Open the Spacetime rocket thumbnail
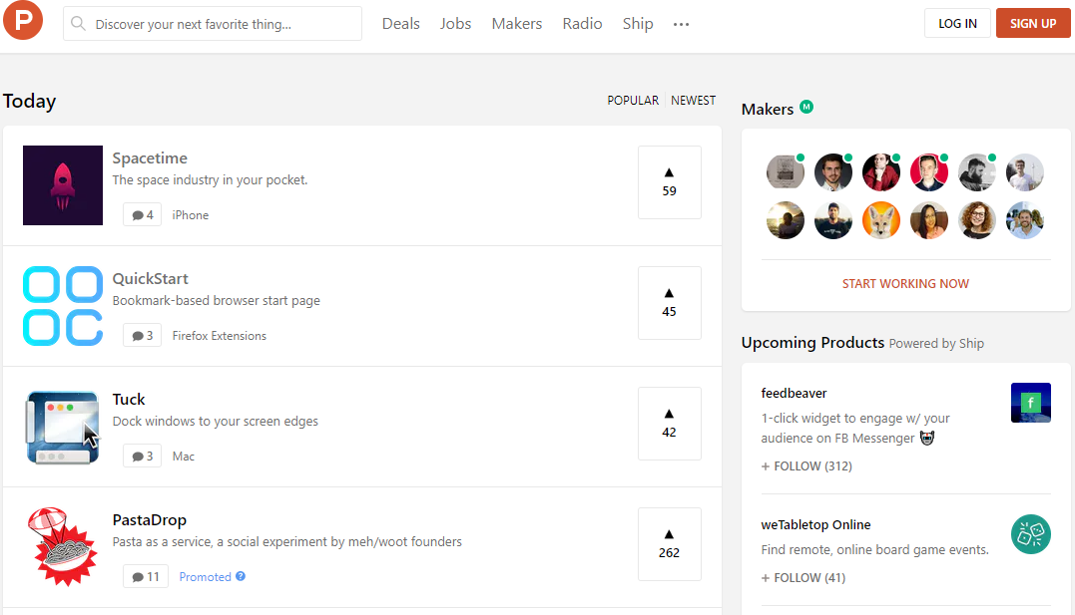The image size is (1075, 615). 63,185
